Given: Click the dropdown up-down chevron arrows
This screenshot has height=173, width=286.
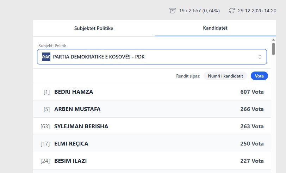Looking at the screenshot, I should [260, 57].
